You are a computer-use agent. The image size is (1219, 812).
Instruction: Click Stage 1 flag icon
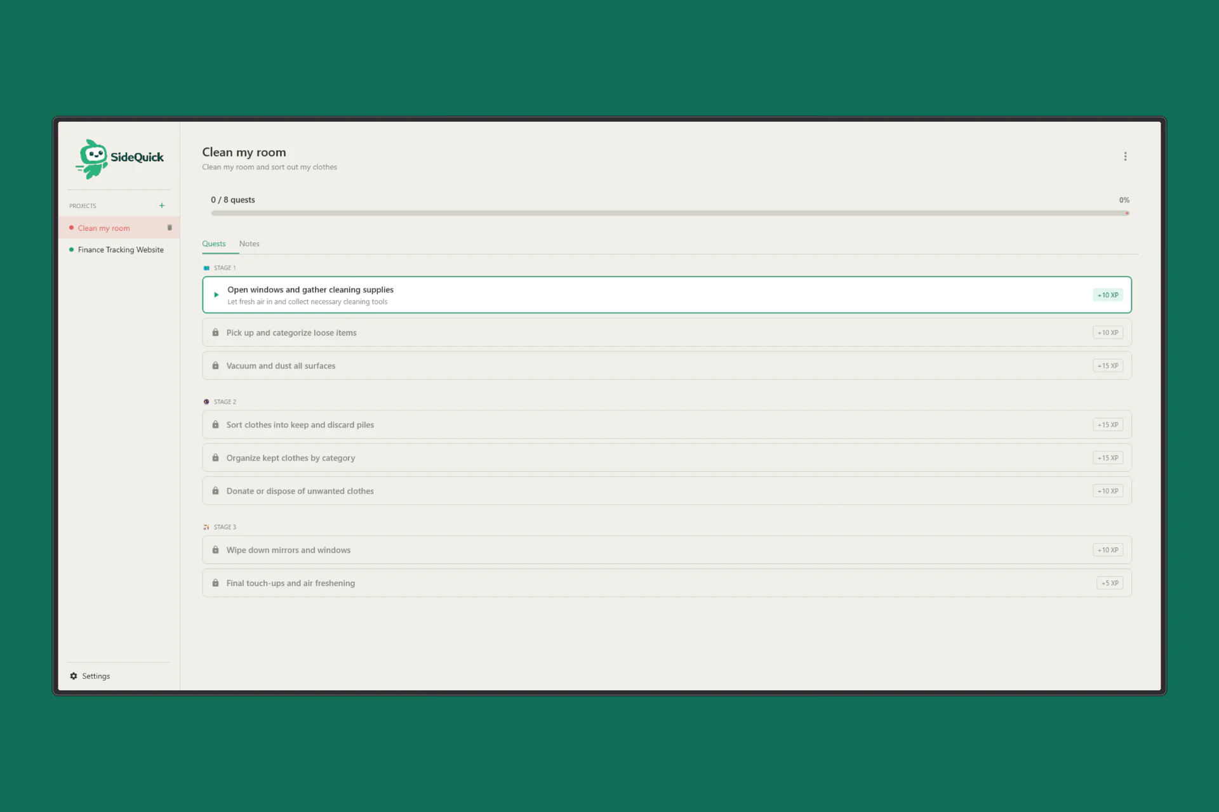206,268
